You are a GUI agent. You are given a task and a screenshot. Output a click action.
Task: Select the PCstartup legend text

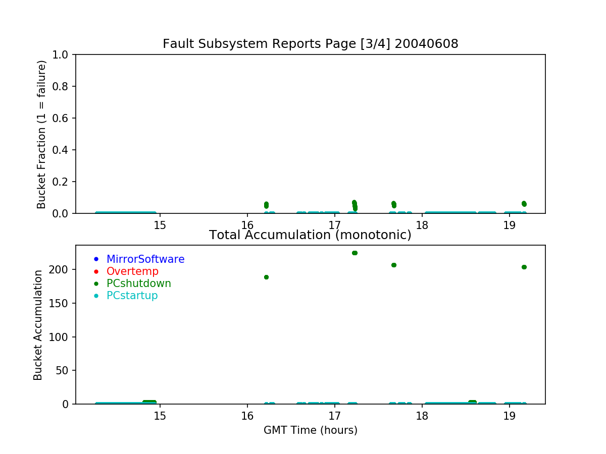click(132, 296)
